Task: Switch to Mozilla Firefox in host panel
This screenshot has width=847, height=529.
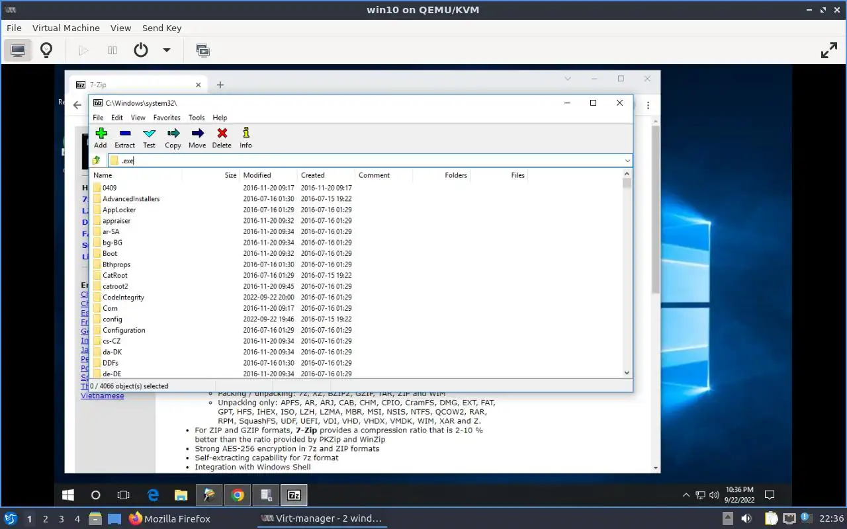Action: click(x=169, y=518)
